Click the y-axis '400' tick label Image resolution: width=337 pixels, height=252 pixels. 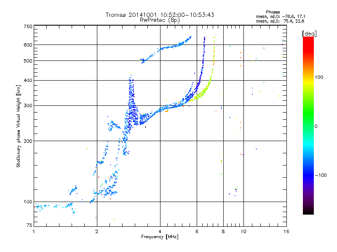(x=28, y=81)
